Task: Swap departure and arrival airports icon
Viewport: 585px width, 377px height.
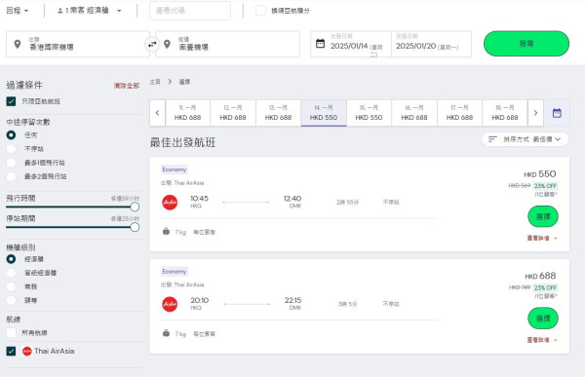Action: click(152, 45)
